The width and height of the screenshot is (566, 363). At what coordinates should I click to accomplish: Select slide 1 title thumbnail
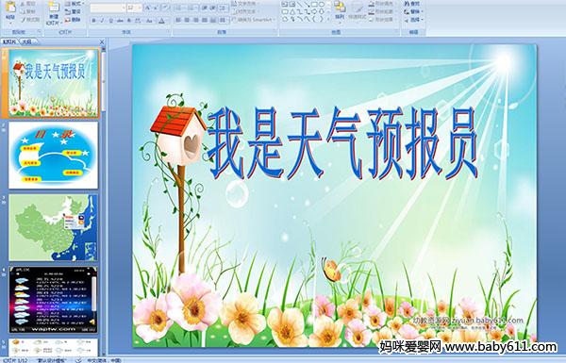pyautogui.click(x=54, y=83)
